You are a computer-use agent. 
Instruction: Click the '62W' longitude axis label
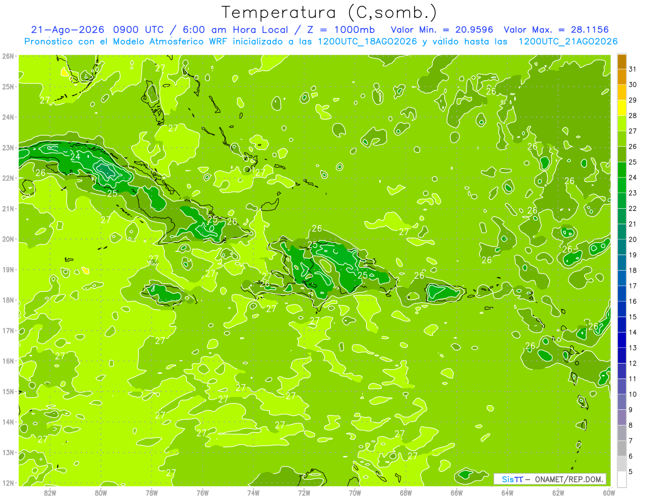(x=558, y=492)
